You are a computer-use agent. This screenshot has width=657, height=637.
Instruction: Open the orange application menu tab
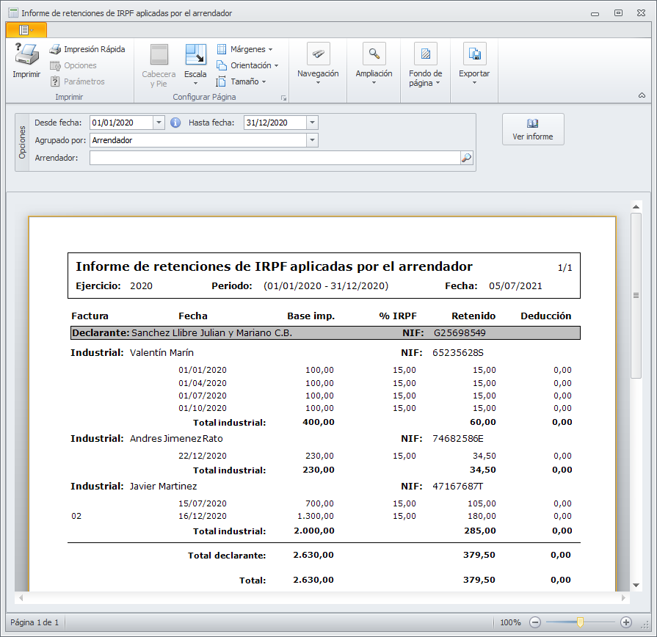coord(26,29)
